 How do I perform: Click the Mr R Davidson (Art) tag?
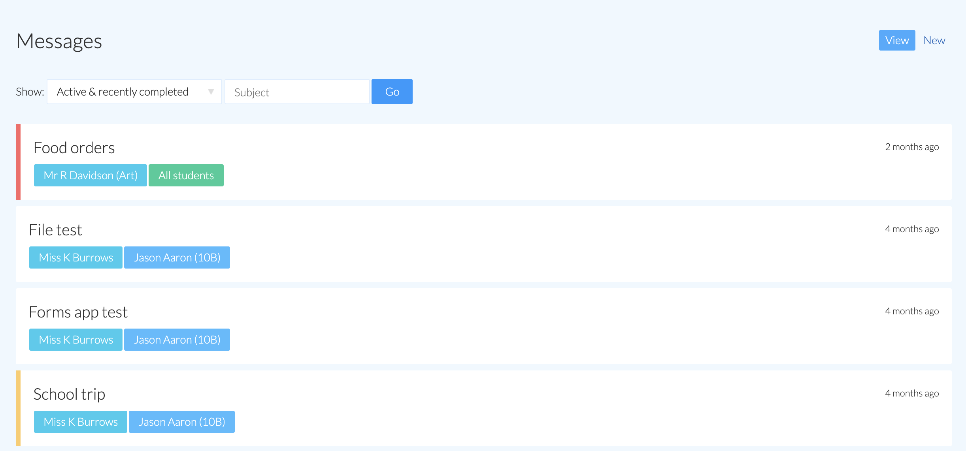click(91, 175)
